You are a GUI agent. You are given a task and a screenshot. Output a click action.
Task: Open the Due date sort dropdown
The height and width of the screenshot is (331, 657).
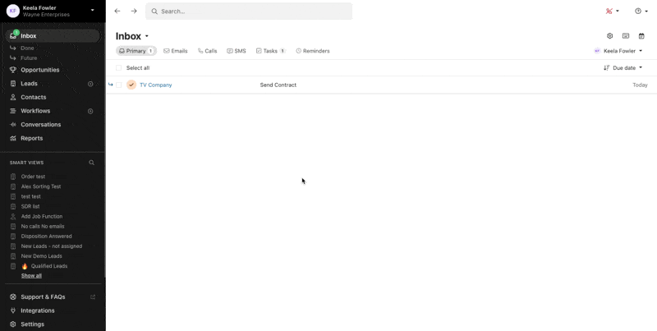click(623, 68)
